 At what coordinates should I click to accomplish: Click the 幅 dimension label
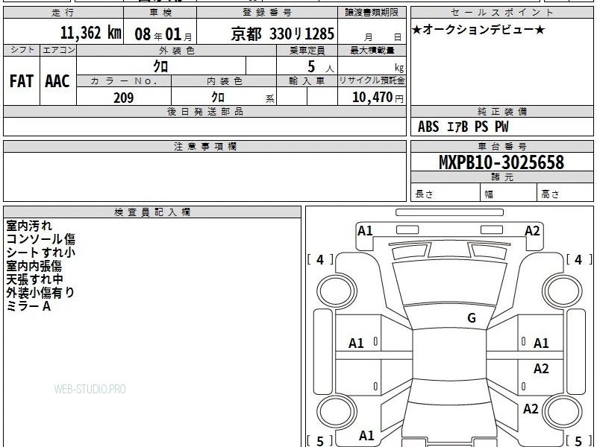(489, 194)
